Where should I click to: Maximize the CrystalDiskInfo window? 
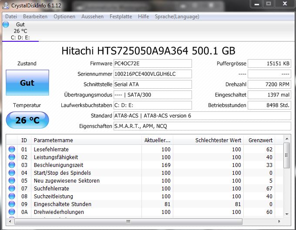269,4
